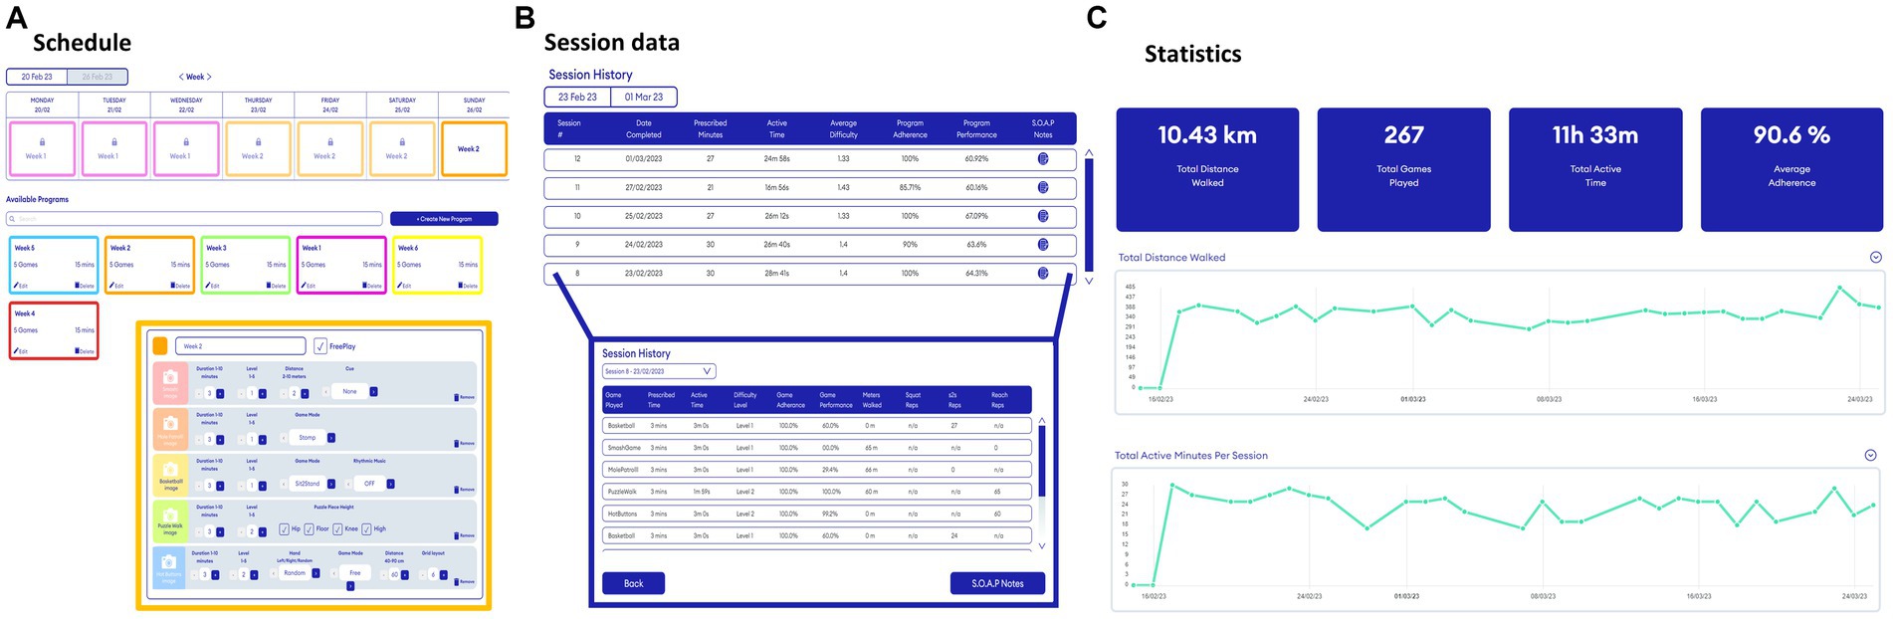
Task: Open the Total Active Time stat card
Action: [1595, 169]
